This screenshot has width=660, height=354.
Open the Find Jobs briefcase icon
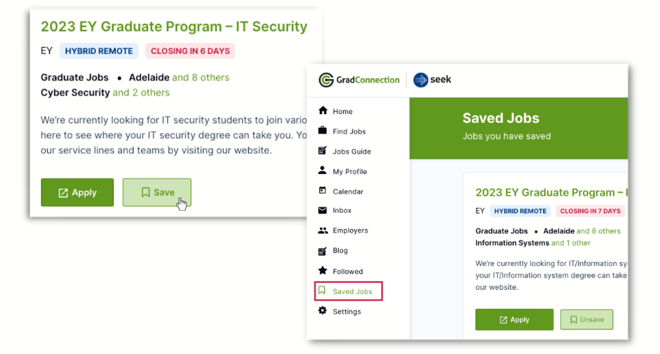point(322,130)
